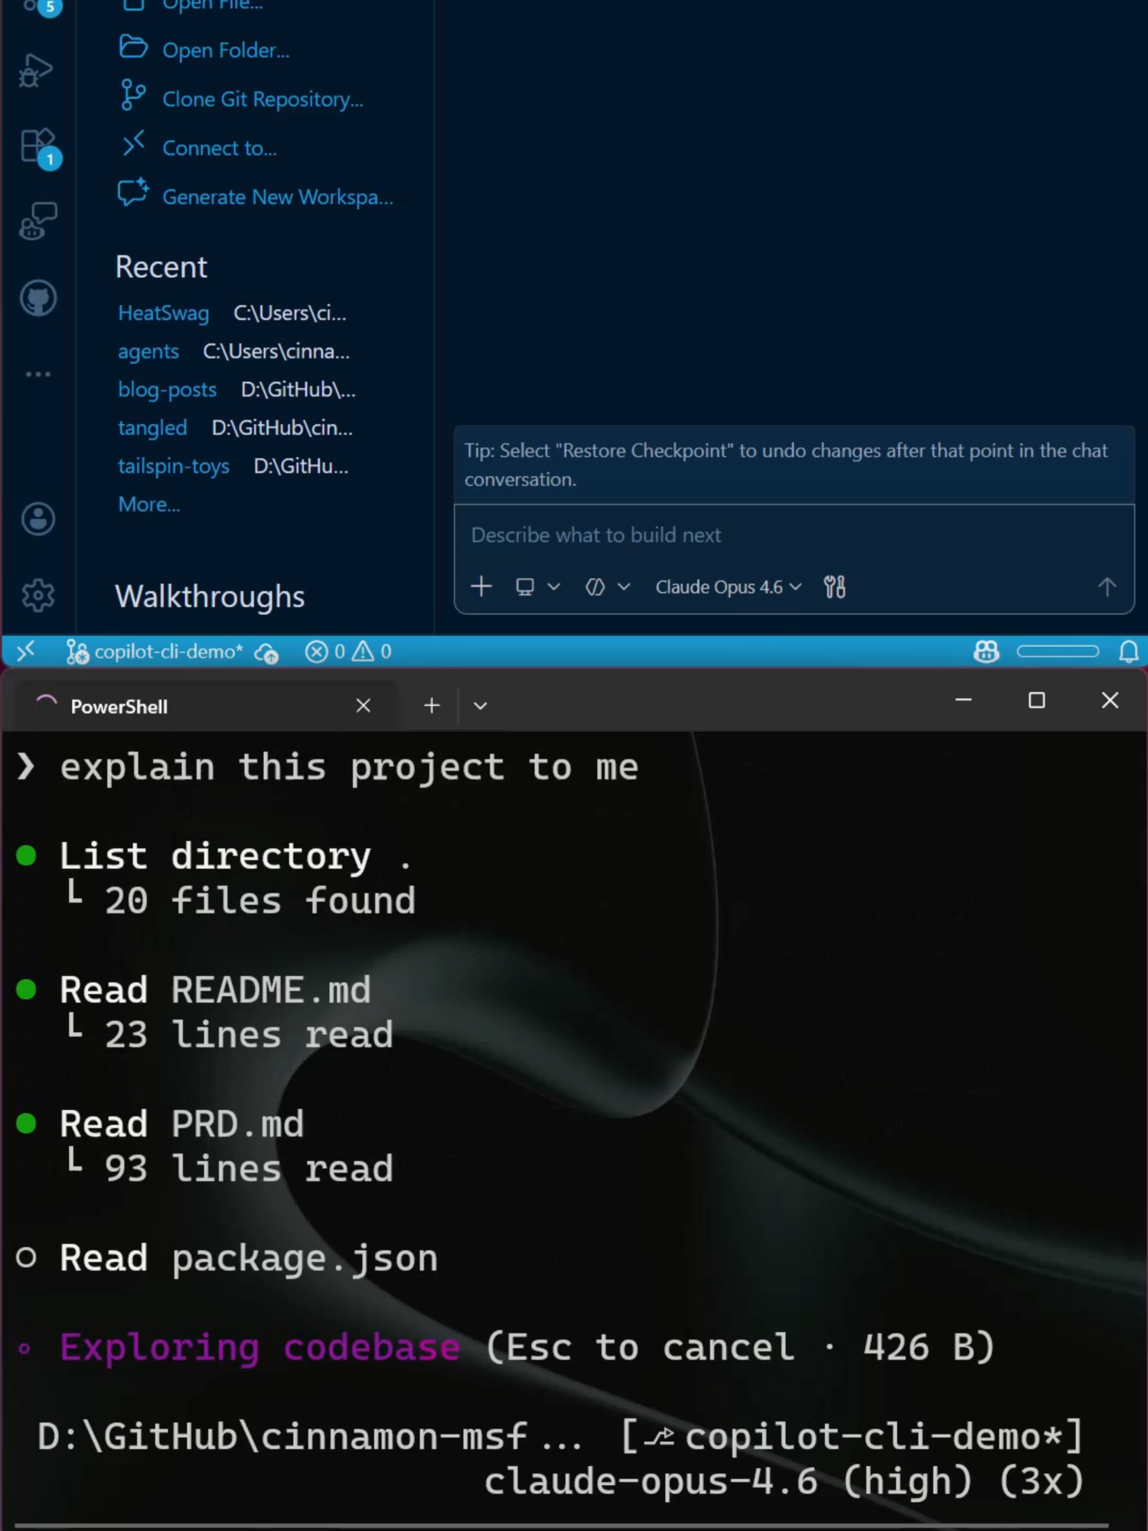
Task: Click Clone Git Repository link
Action: pyautogui.click(x=263, y=100)
